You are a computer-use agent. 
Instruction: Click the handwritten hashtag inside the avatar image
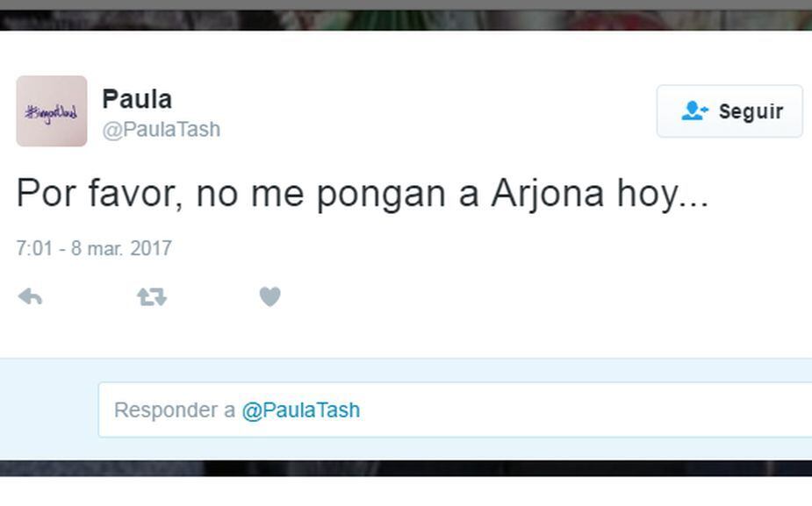coord(51,113)
